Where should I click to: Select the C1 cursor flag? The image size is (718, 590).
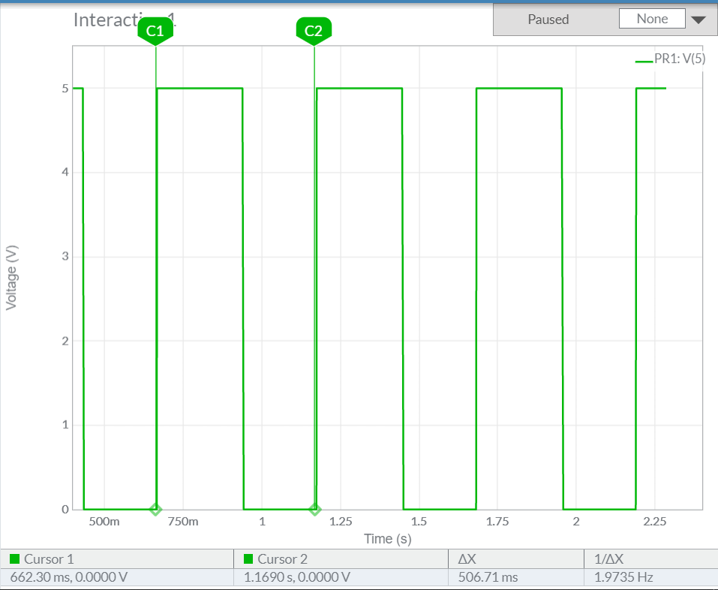(x=155, y=31)
